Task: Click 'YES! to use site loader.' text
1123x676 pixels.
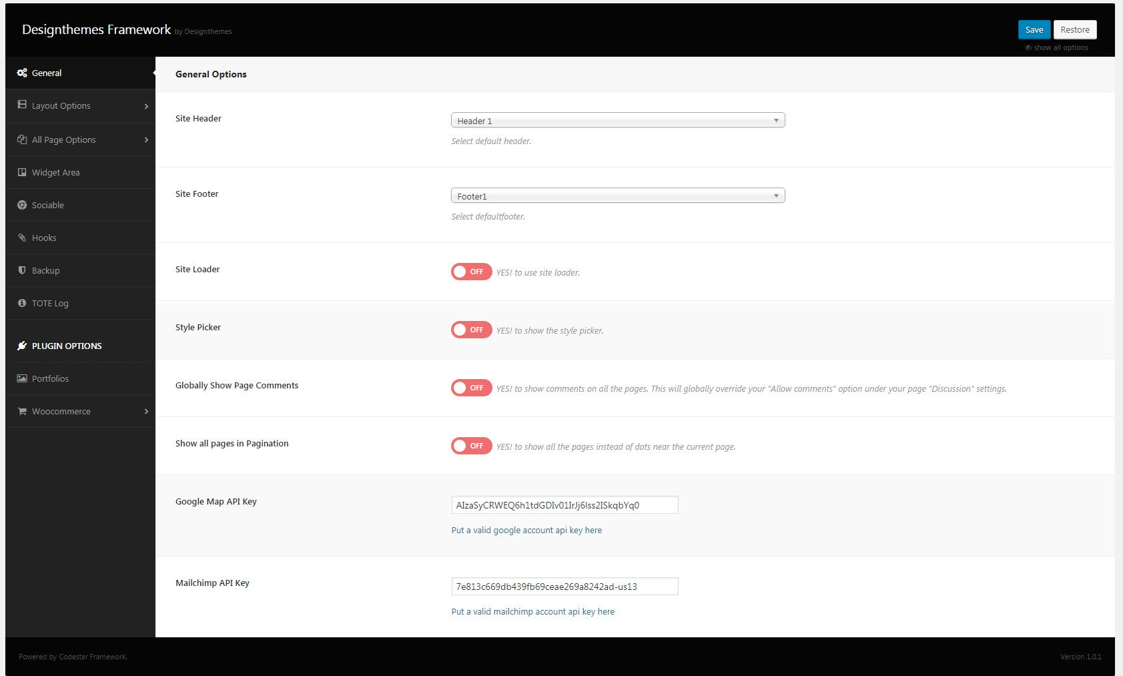Action: point(538,272)
